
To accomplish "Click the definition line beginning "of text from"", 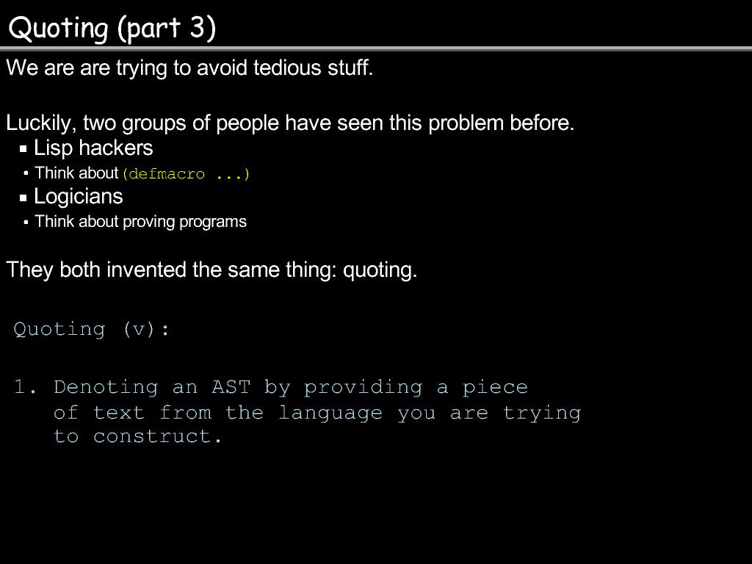I will 317,413.
